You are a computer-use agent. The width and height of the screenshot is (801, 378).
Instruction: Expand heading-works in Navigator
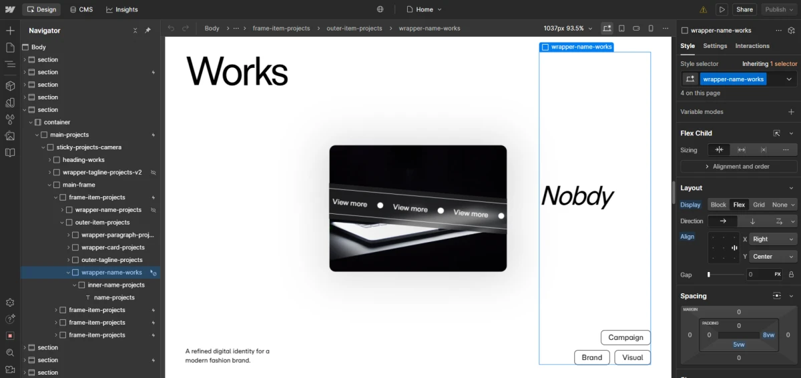pos(49,160)
